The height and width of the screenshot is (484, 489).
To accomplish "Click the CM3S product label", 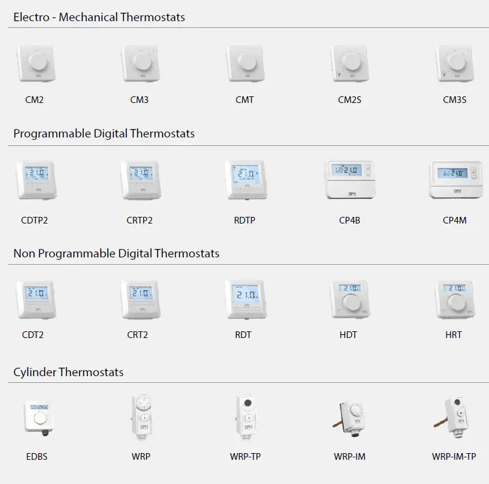I will point(454,100).
